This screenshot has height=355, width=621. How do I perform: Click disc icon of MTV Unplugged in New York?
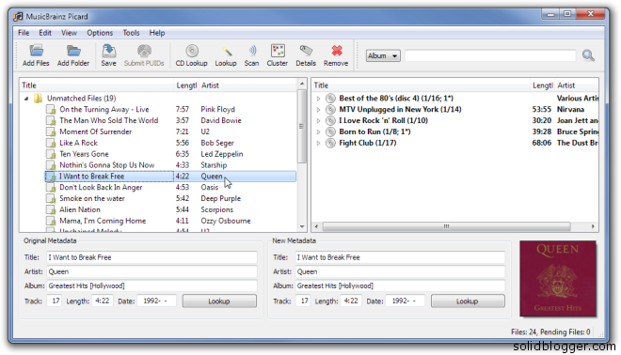330,110
